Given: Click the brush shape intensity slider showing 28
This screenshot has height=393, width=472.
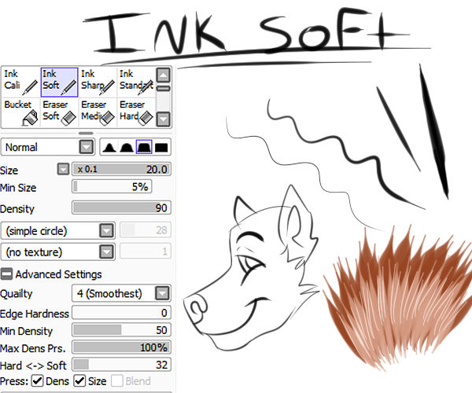Looking at the screenshot, I should pos(146,230).
